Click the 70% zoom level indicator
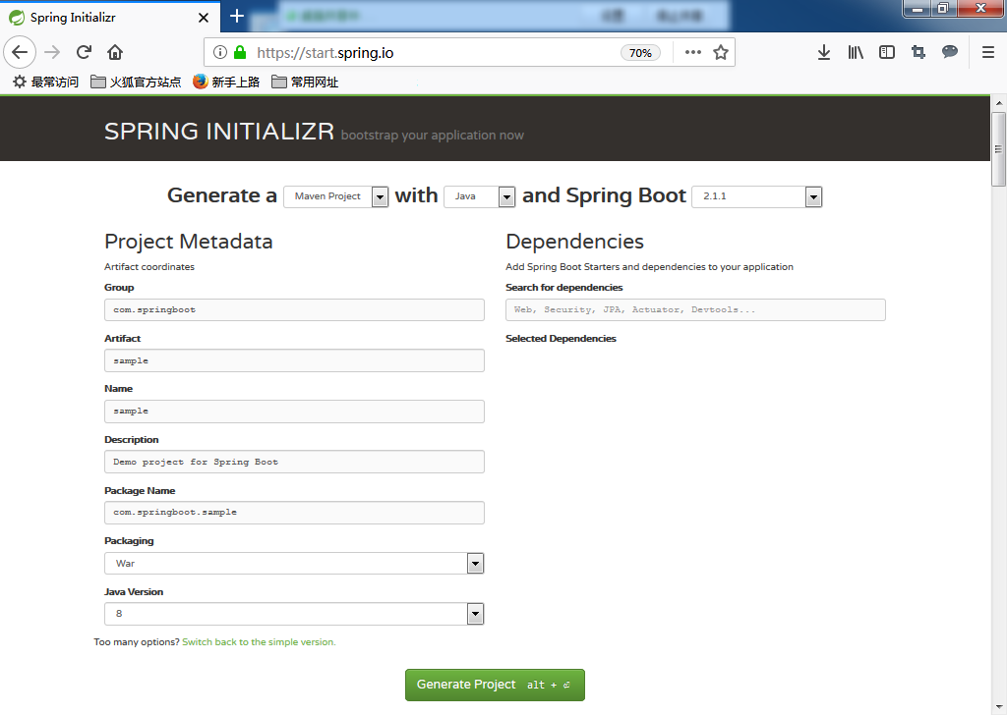1007x715 pixels. [640, 53]
